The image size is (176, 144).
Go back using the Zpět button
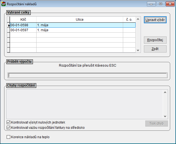point(155,49)
